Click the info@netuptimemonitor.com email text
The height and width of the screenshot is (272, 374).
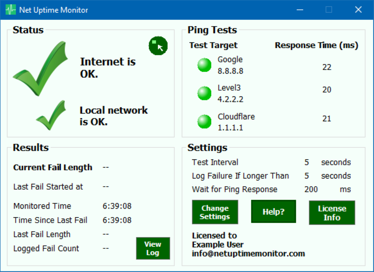(248, 253)
